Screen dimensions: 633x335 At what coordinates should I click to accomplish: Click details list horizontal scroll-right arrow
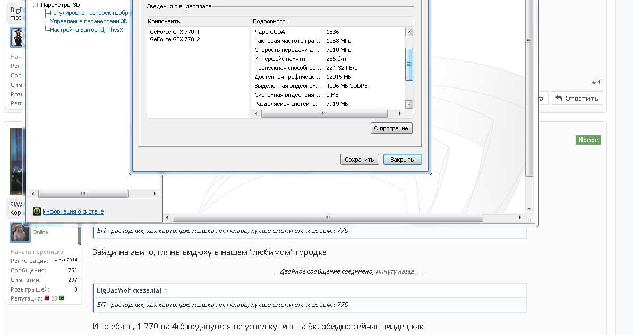[x=400, y=113]
